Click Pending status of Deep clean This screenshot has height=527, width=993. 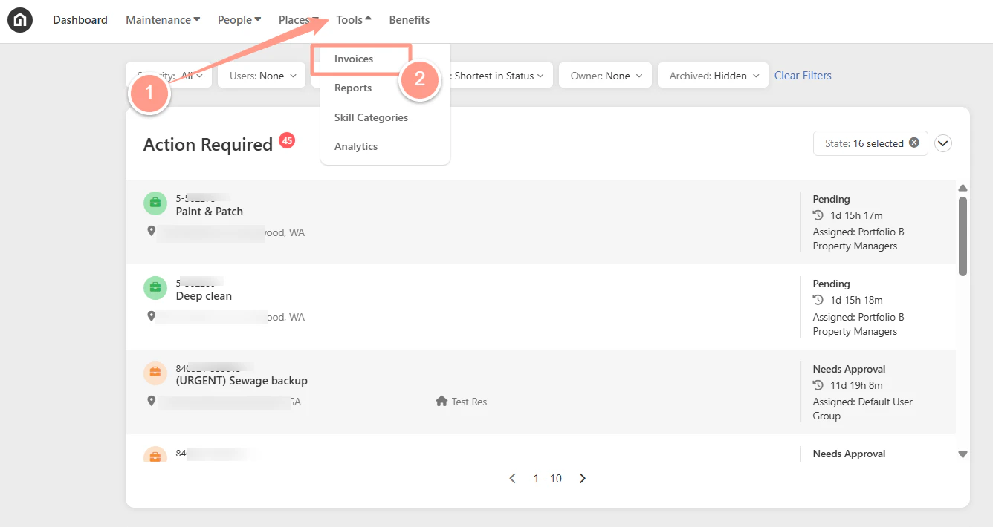pos(831,284)
